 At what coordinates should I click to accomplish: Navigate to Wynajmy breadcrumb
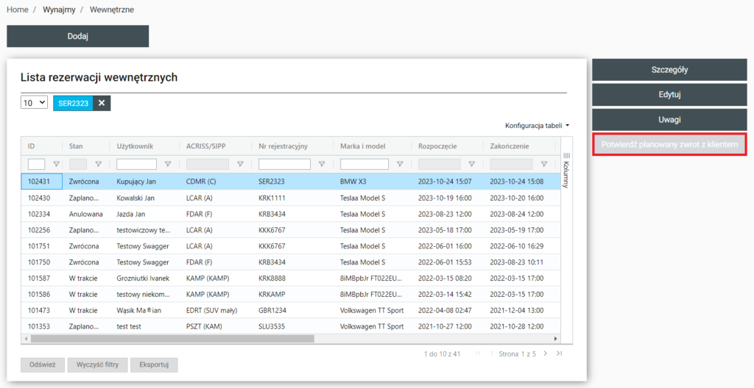[x=58, y=10]
